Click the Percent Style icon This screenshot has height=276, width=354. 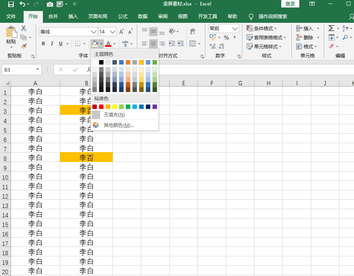pos(226,38)
